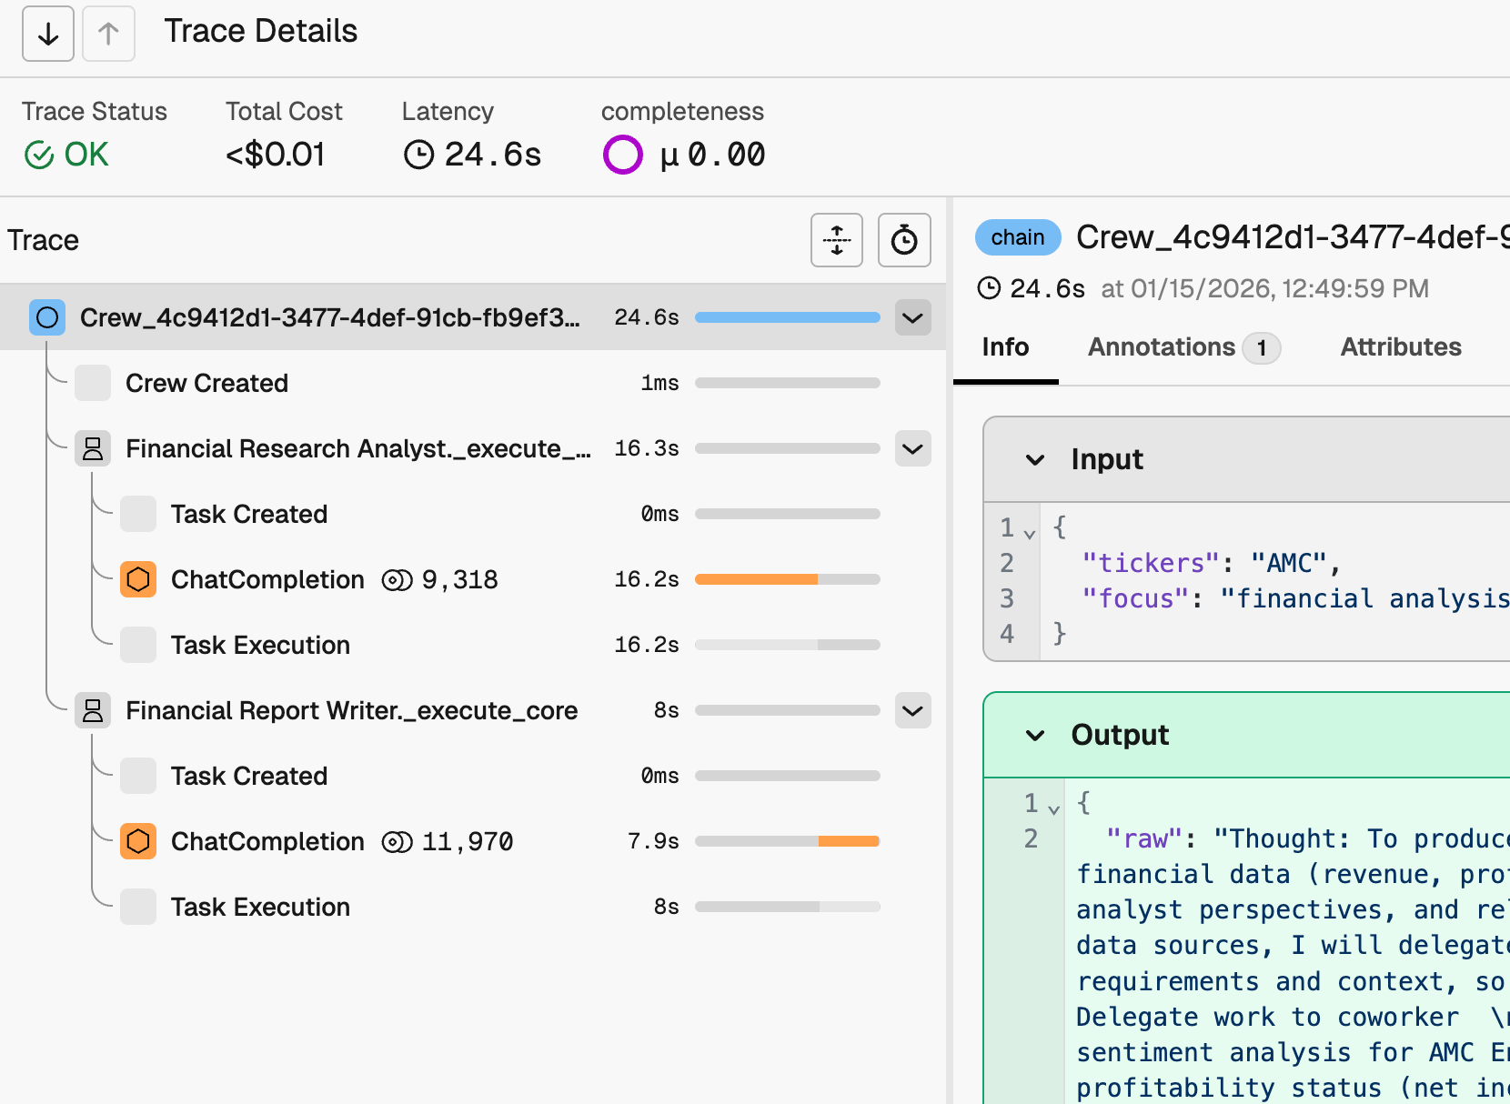The height and width of the screenshot is (1104, 1510).
Task: Click the agent icon of Financial Report Writer
Action: click(93, 710)
